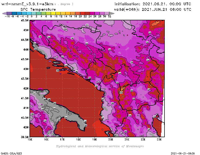Pick the green 4 to 6 legend swatch
The image size is (200, 155).
(43, 13)
